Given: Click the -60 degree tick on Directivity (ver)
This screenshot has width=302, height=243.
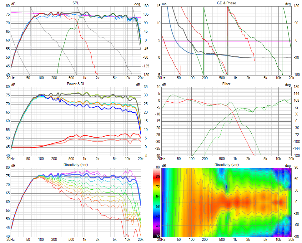Looking at the screenshot, I should point(296,225).
